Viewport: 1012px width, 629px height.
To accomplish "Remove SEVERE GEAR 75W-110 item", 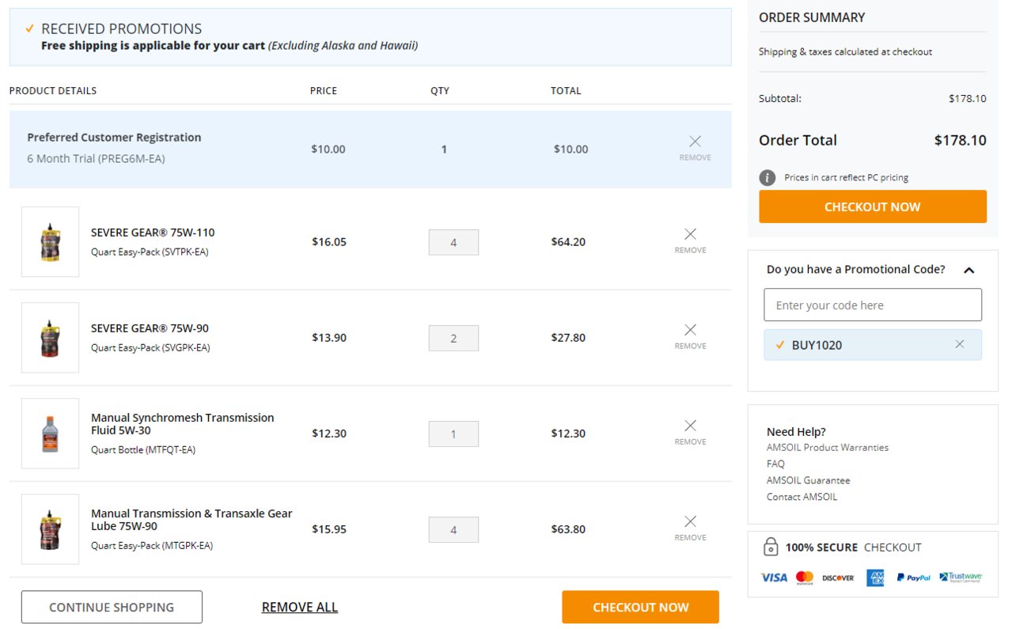I will point(690,241).
